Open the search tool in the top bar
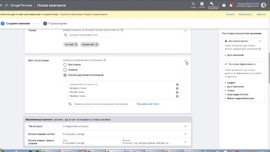This screenshot has height=152, width=270. pyautogui.click(x=193, y=5)
